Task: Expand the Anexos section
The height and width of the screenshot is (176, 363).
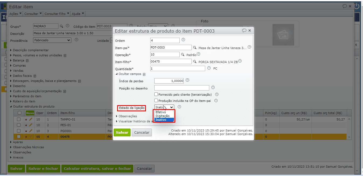Action: click(17, 157)
